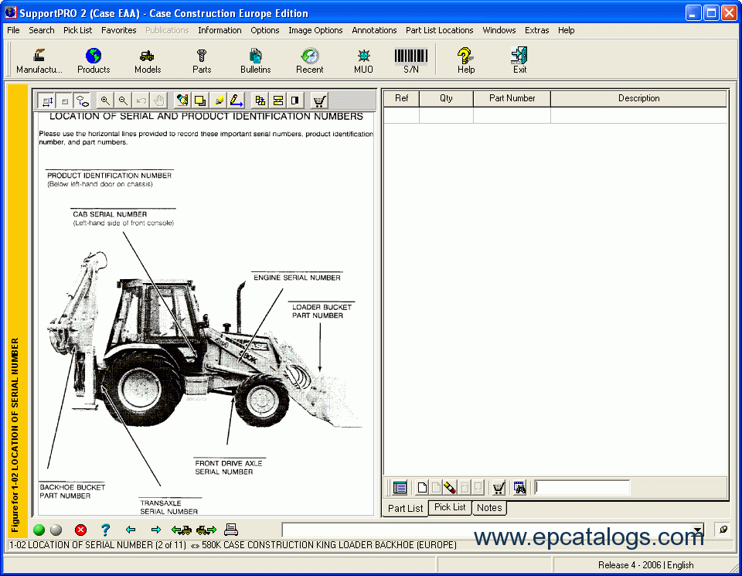Switch to the Notes tab
Viewport: 742px width, 576px height.
click(489, 508)
